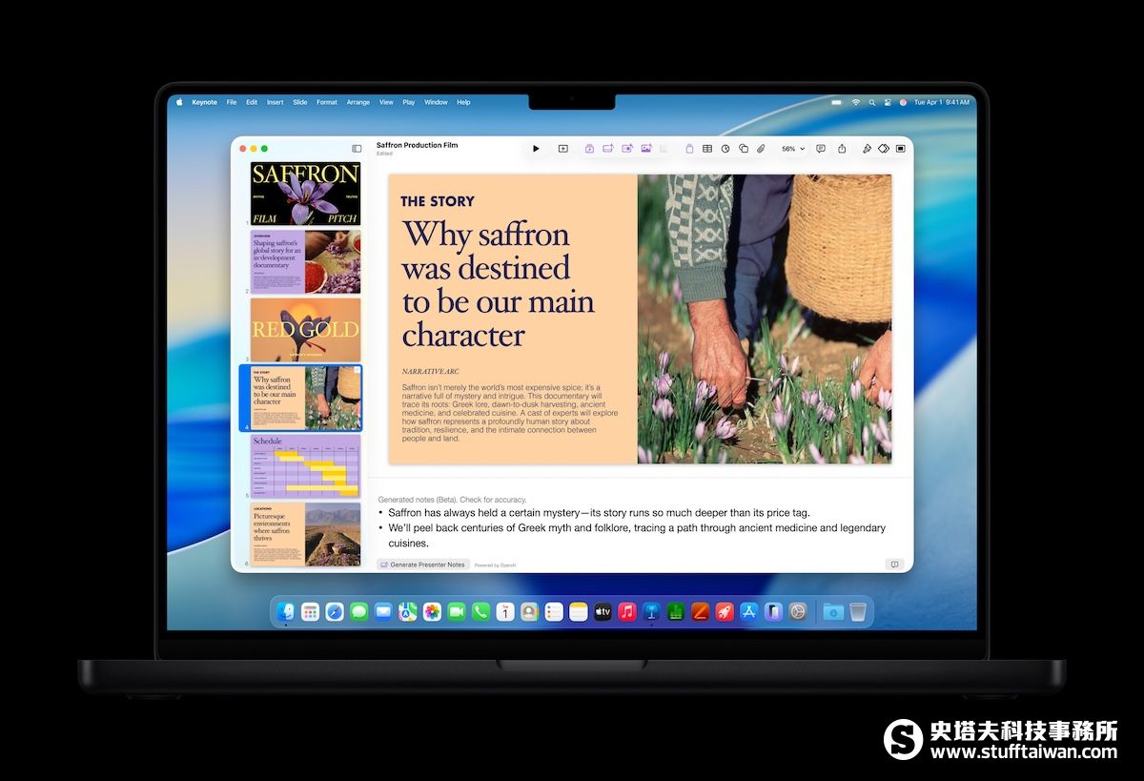Click the Generate Presenter Notes button
This screenshot has height=781, width=1144.
point(422,565)
